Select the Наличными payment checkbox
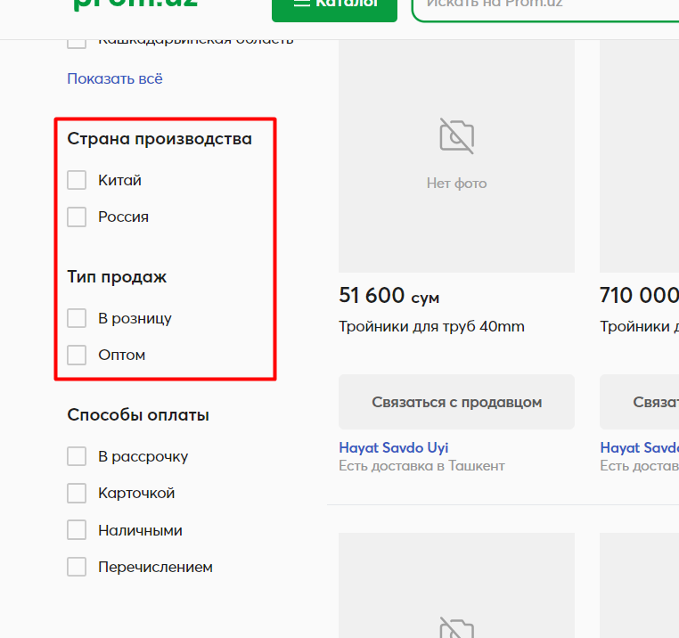The height and width of the screenshot is (638, 679). click(x=77, y=530)
